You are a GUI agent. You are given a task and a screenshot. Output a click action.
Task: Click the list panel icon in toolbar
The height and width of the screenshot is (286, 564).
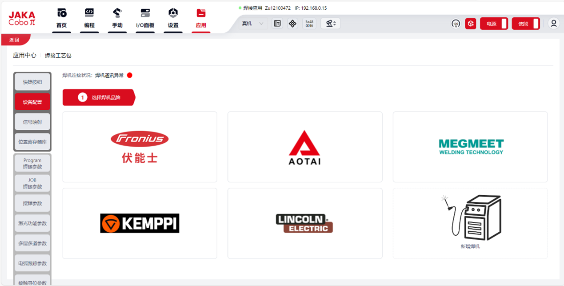coord(277,24)
